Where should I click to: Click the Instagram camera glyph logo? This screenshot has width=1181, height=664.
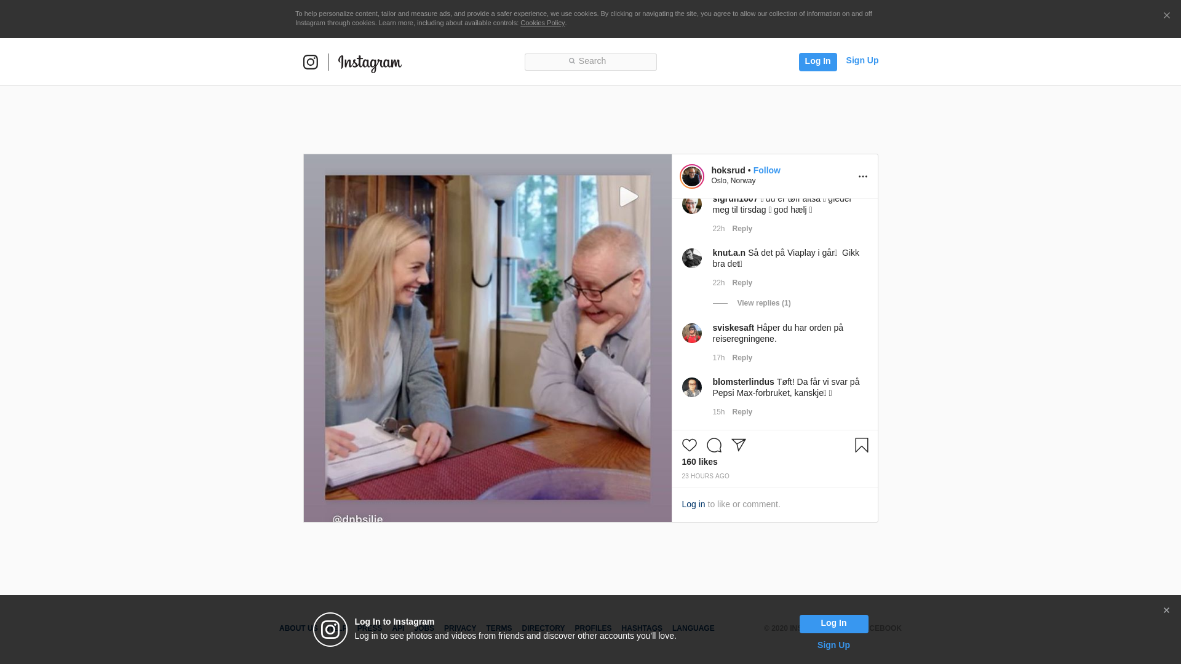tap(311, 62)
